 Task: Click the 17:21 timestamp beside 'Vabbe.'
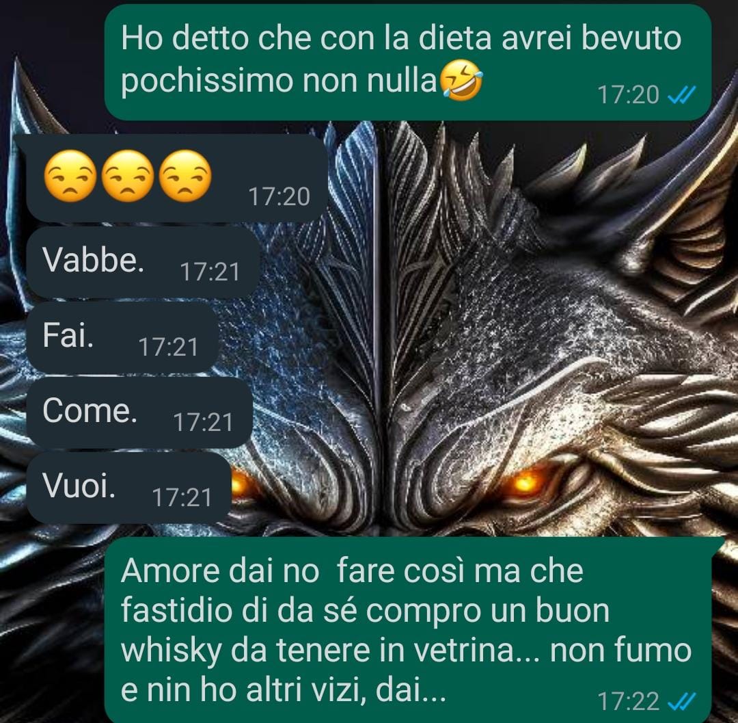click(210, 272)
